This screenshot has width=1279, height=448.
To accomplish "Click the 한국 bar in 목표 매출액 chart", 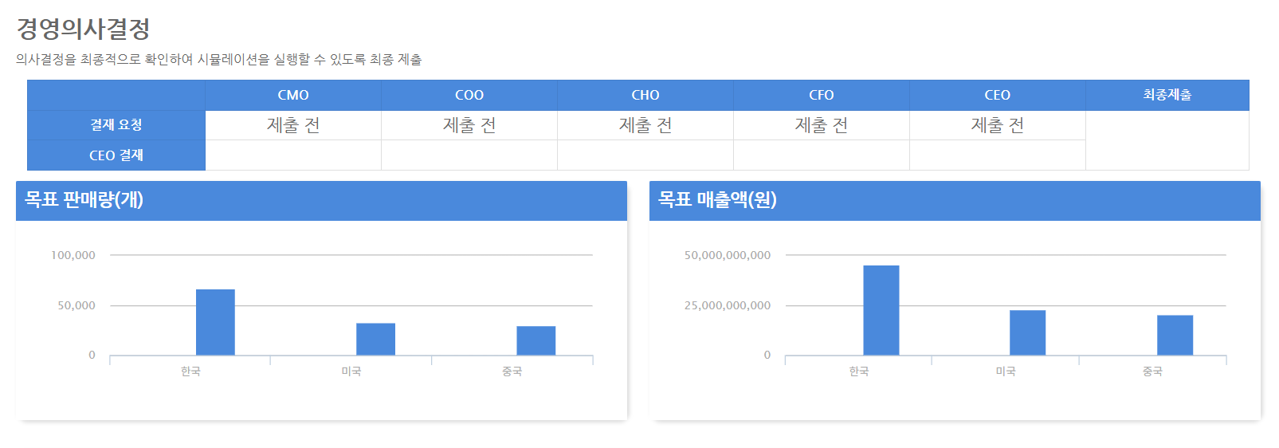I will [x=881, y=311].
